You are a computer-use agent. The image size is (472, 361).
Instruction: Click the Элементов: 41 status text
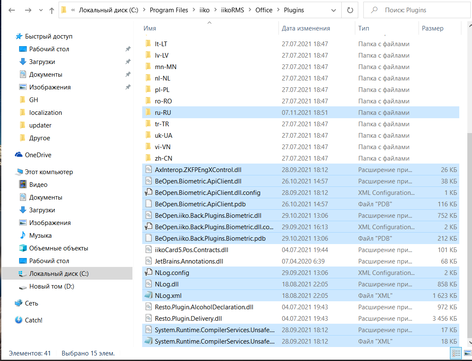30,353
